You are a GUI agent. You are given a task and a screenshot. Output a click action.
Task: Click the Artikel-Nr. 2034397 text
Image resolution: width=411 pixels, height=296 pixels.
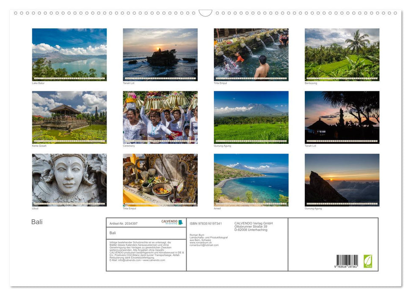tap(124, 224)
